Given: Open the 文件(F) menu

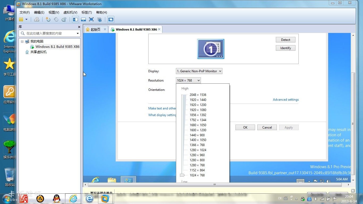Looking at the screenshot, I should [x=25, y=12].
